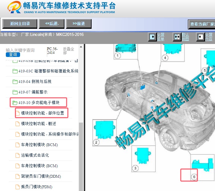Expand folder icon for 419-07 偏航警示
Viewport: 215px width, 191px height.
coord(15,92)
